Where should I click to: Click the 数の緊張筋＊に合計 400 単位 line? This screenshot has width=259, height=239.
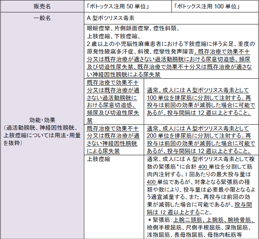coord(200,167)
